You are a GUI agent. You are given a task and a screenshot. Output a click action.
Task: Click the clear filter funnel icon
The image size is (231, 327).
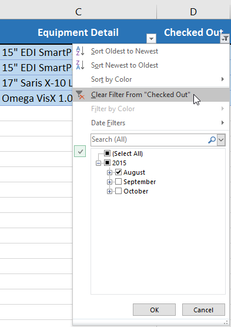[80, 95]
